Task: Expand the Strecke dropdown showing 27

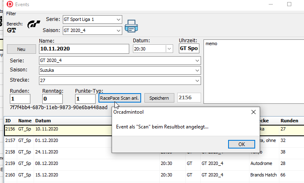Action: tap(197, 80)
